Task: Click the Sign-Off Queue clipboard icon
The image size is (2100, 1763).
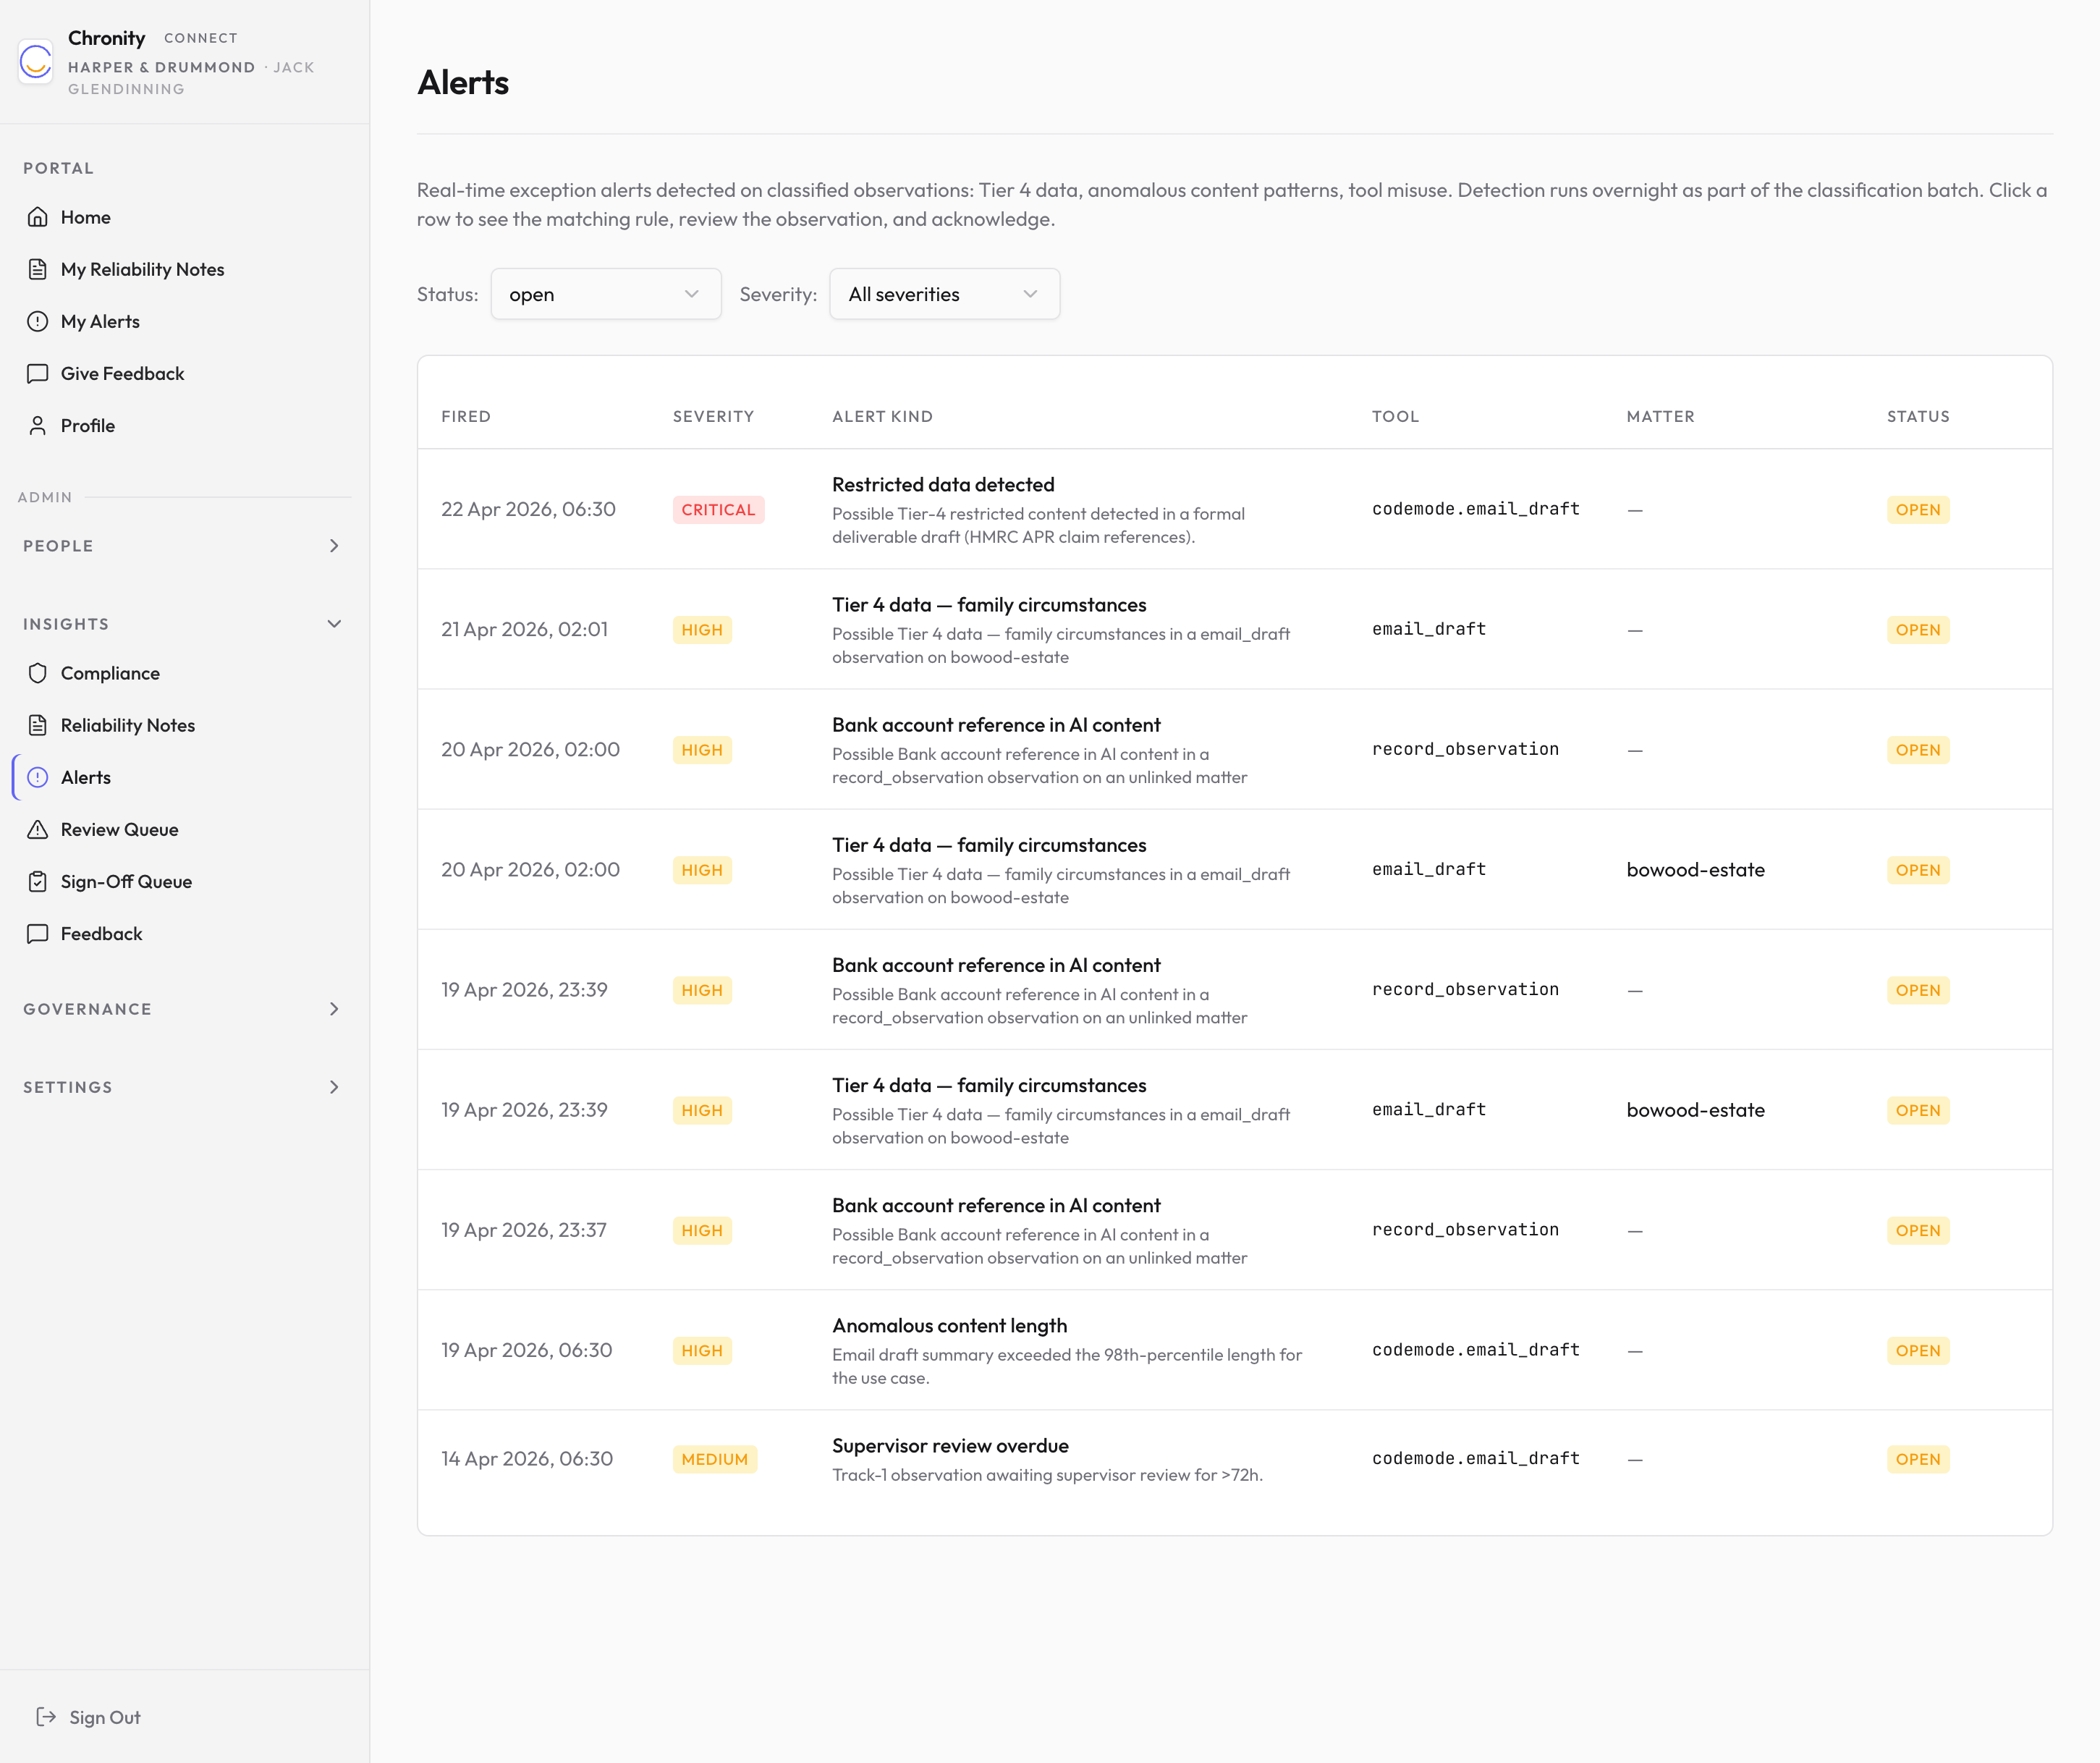Action: 37,881
